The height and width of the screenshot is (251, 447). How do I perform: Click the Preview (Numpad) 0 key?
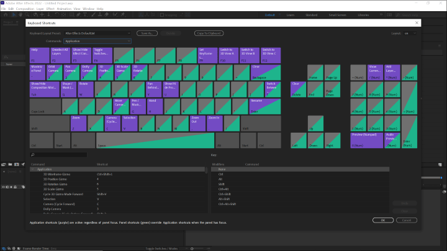pos(367,140)
